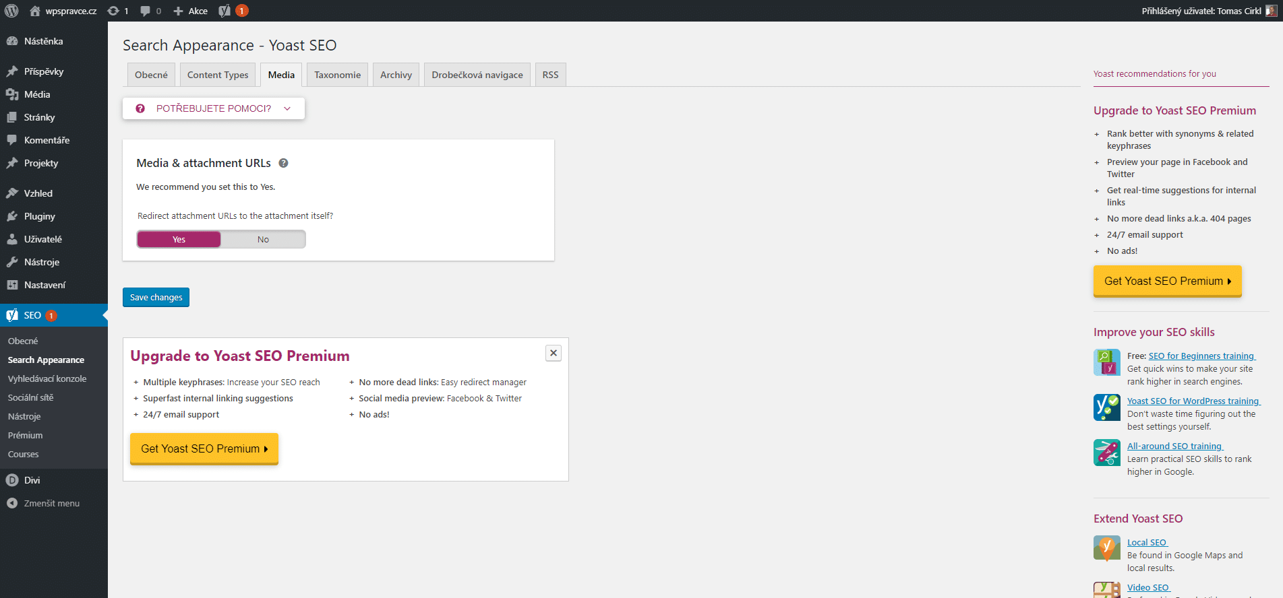1283x598 pixels.
Task: Click the orange SEO notification badge in sidebar
Action: 51,315
